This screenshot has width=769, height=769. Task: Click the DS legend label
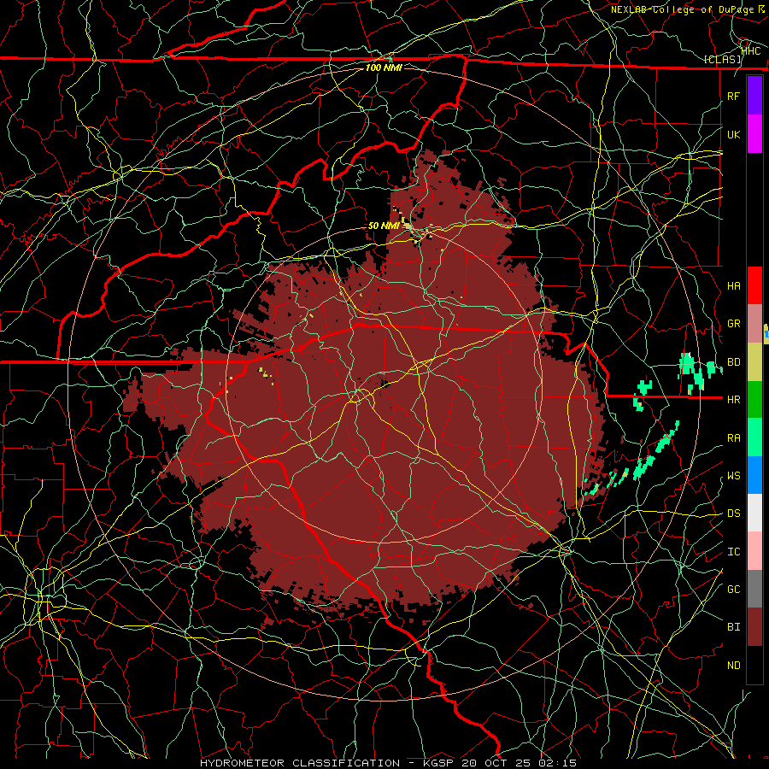point(734,513)
